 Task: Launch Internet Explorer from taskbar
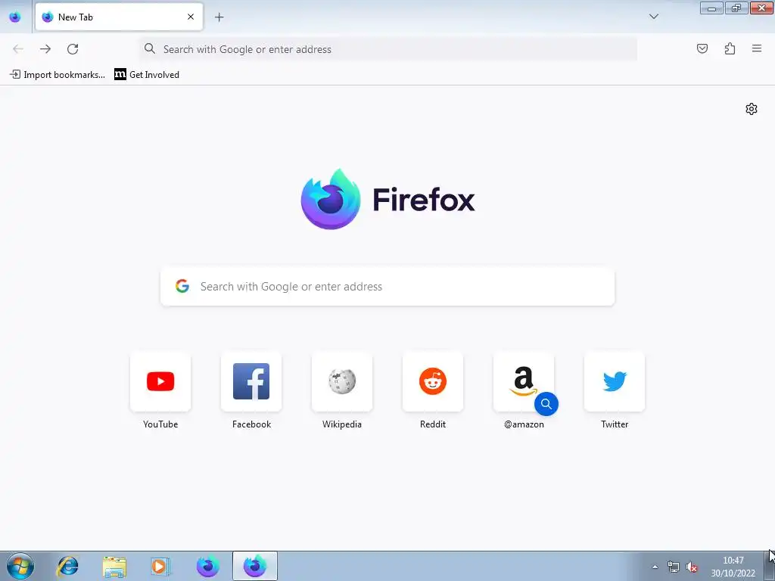(x=67, y=566)
